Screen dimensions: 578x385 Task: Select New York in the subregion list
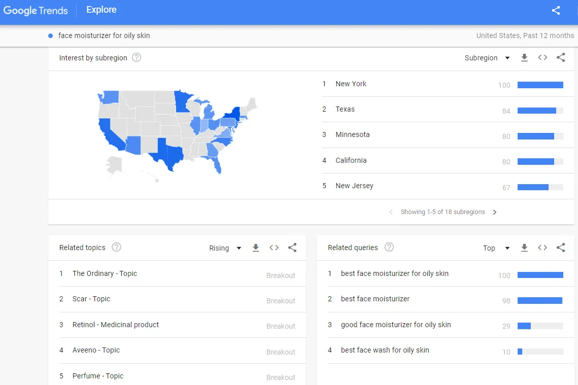pyautogui.click(x=351, y=84)
